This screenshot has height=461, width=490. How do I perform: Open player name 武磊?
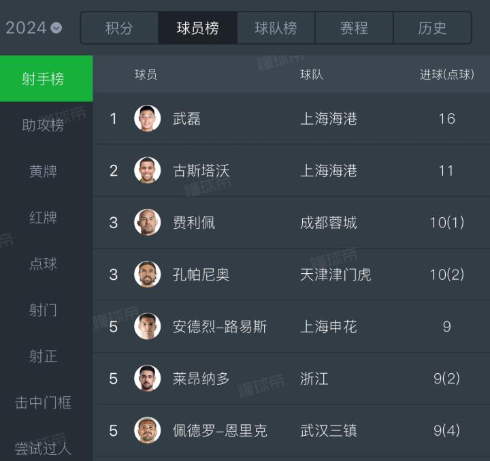point(186,118)
